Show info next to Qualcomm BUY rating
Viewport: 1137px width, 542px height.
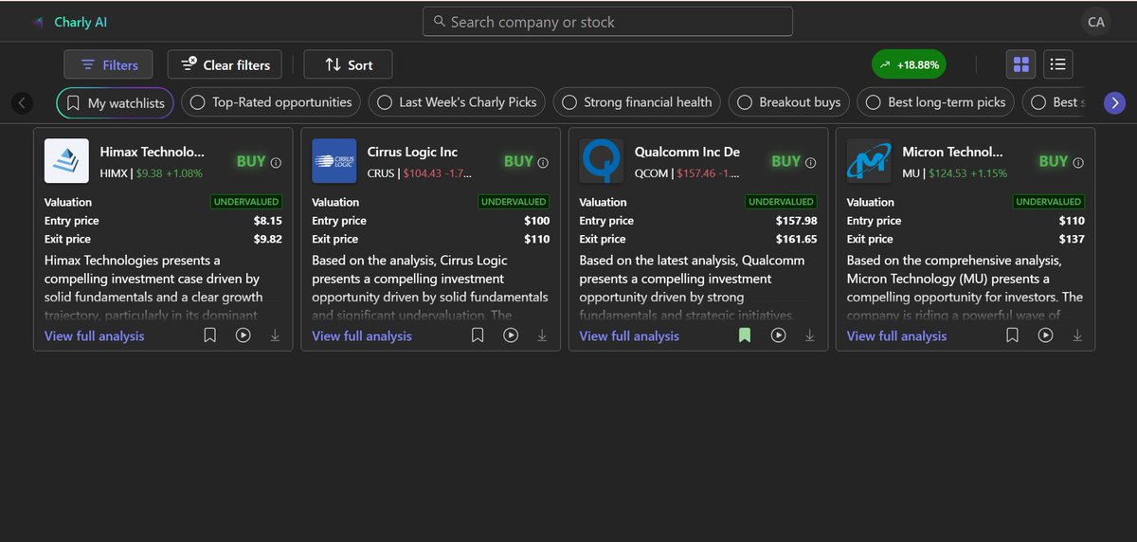(811, 162)
